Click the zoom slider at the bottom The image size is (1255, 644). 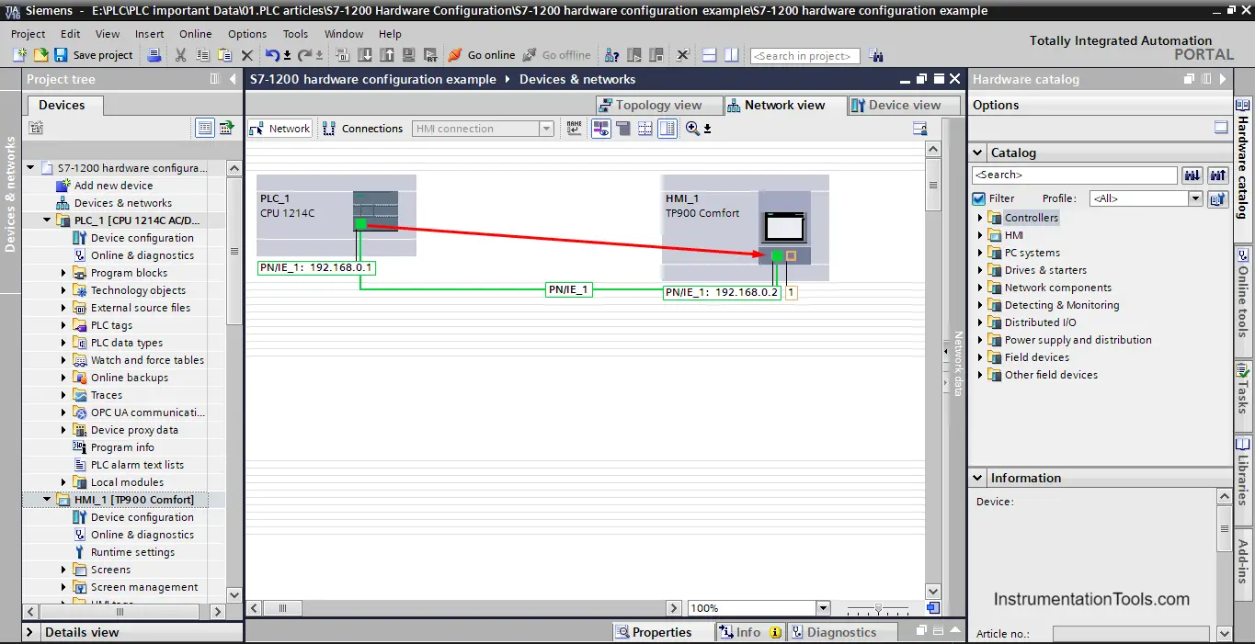pyautogui.click(x=877, y=608)
